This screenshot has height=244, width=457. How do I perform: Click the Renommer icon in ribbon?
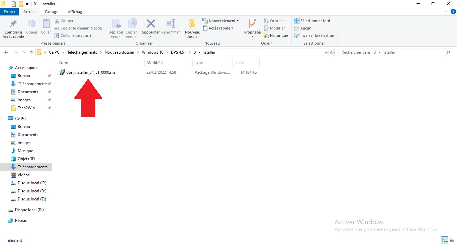pos(171,24)
